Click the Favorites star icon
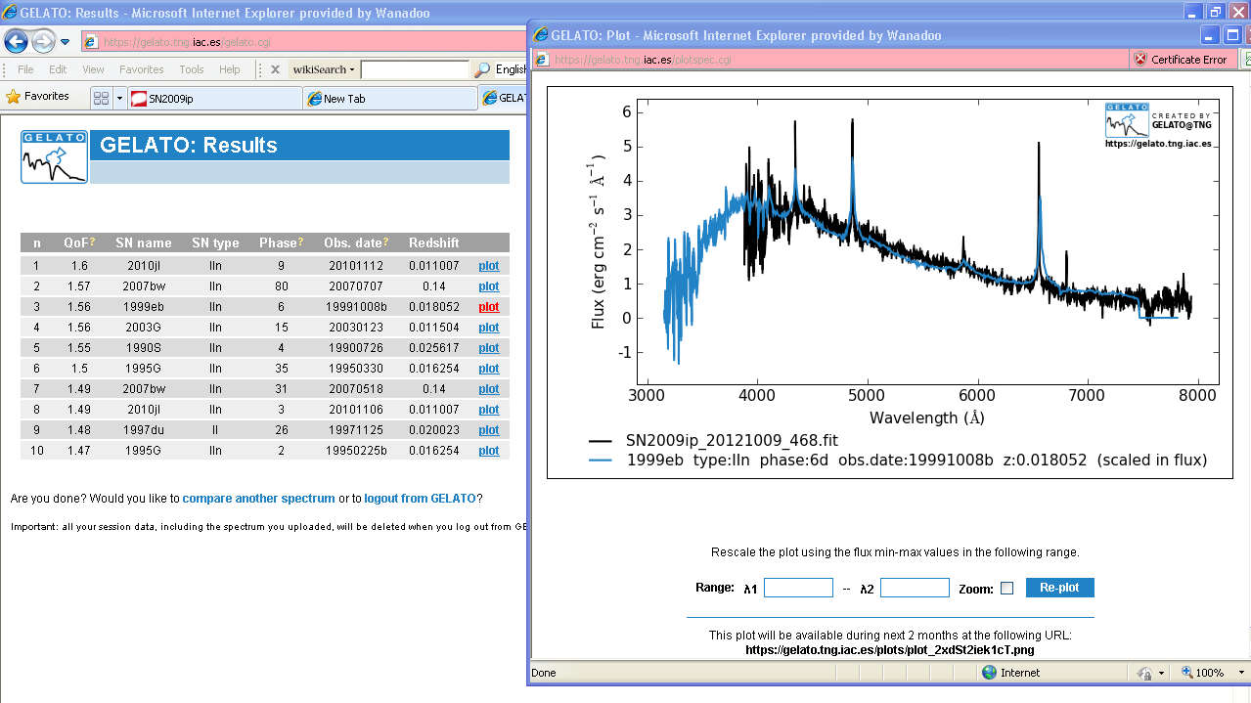Image resolution: width=1251 pixels, height=703 pixels. [14, 97]
